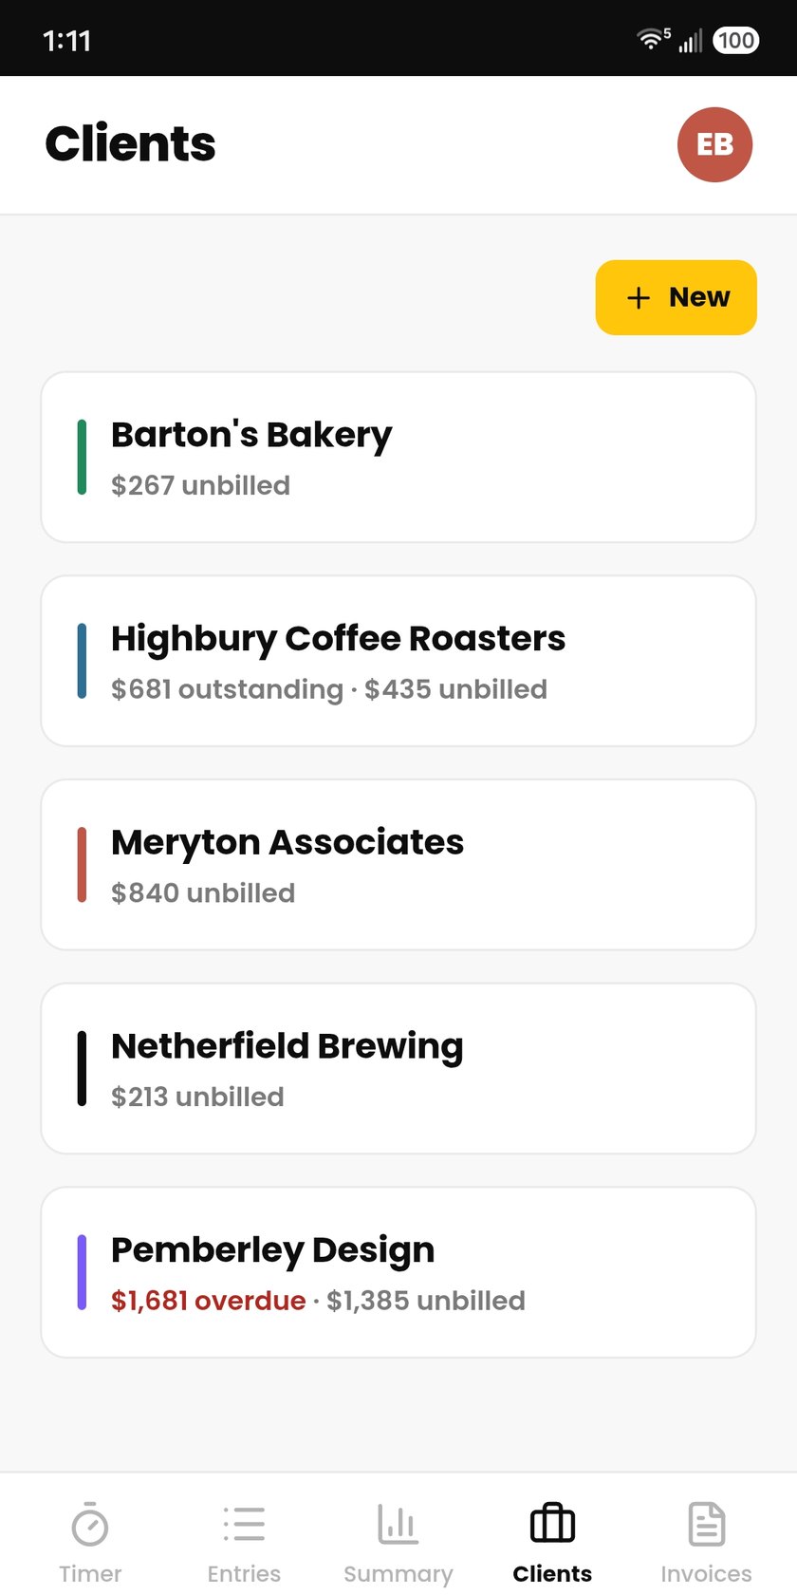
Task: Open the Invoices document icon
Action: 706,1524
